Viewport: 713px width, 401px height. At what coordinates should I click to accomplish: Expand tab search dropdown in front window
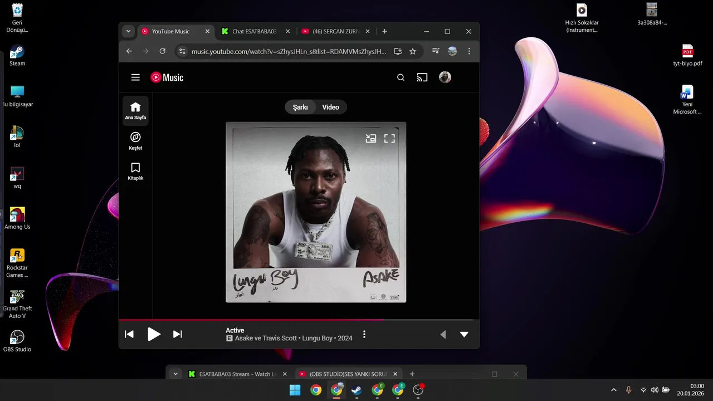click(x=128, y=32)
